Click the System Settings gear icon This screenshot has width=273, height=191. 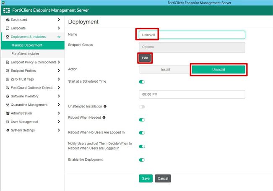[8, 131]
